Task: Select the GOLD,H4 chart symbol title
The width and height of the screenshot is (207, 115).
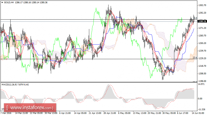Action: click(9, 2)
